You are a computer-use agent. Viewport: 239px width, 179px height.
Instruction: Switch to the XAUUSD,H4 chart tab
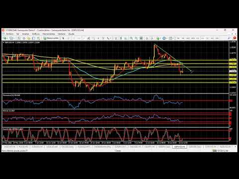[135, 147]
